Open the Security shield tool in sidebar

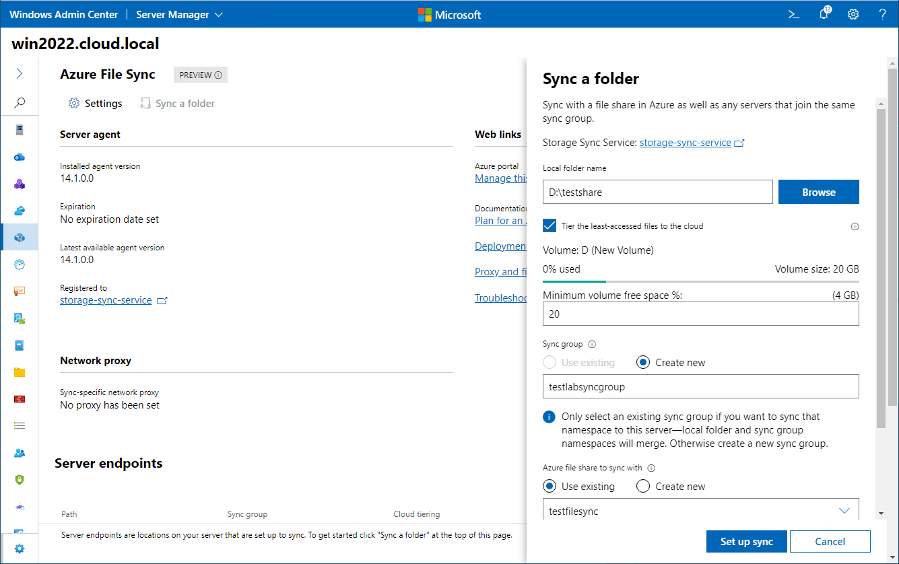[19, 479]
